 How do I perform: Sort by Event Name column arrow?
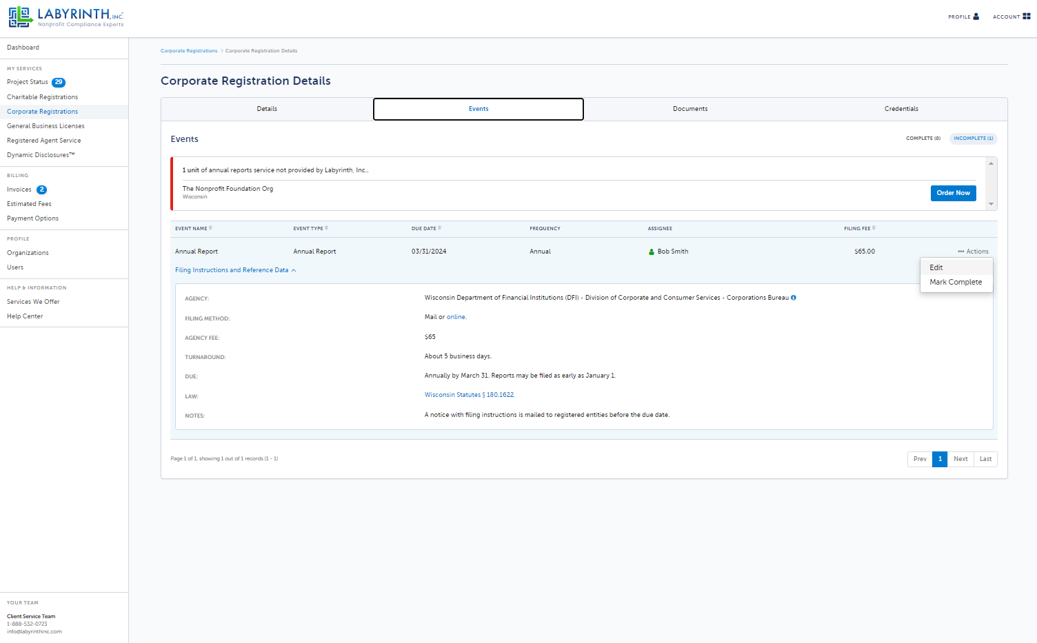click(x=210, y=228)
